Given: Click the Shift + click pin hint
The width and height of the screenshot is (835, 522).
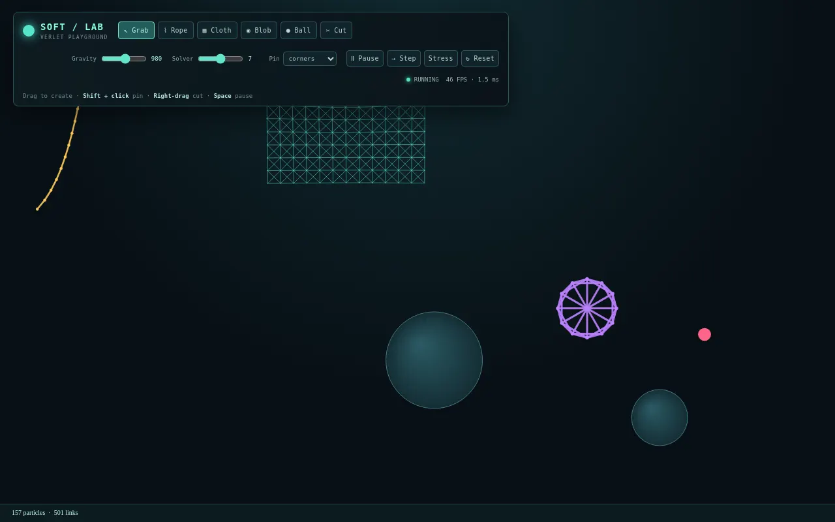Looking at the screenshot, I should pos(113,96).
